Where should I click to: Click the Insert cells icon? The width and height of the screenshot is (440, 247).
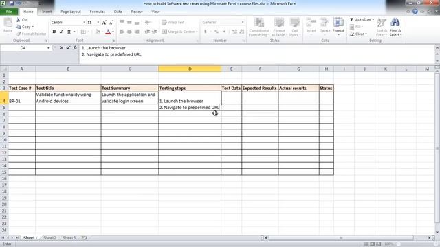coord(311,23)
